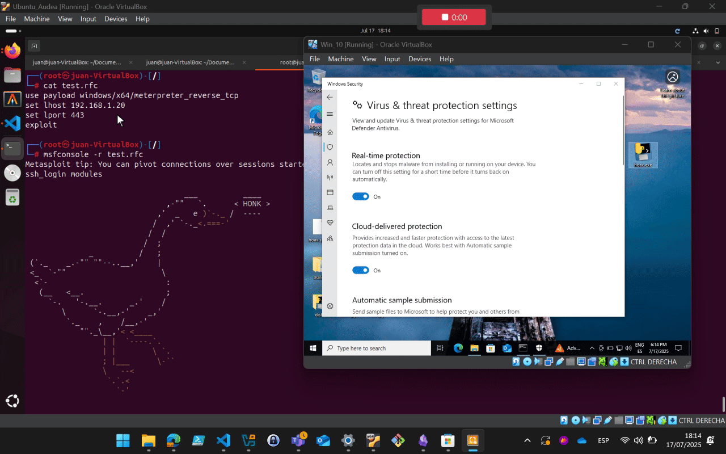Open Machine menu in Ubuntu_Audea VirtualBox window
This screenshot has width=726, height=454.
coord(37,19)
